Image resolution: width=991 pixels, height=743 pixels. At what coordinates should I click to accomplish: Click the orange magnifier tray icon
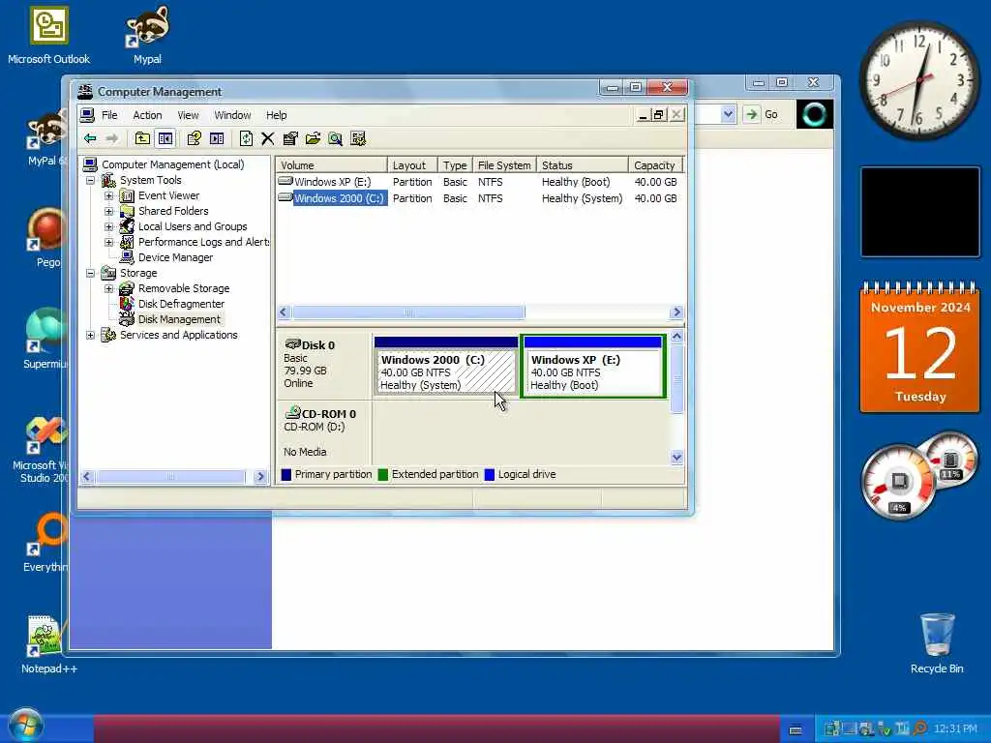(919, 728)
